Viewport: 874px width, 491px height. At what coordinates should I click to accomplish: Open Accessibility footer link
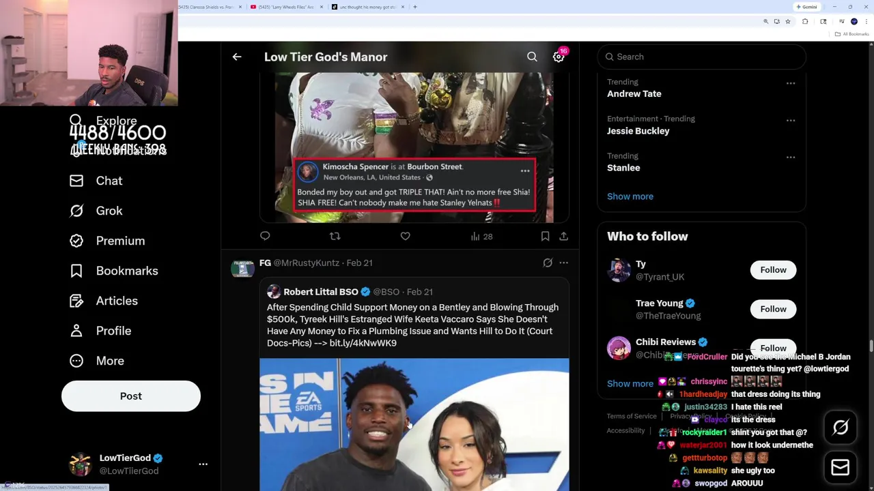(625, 430)
